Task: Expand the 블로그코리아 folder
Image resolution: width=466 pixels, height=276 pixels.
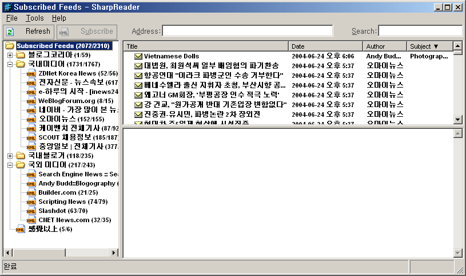Action: (10, 55)
